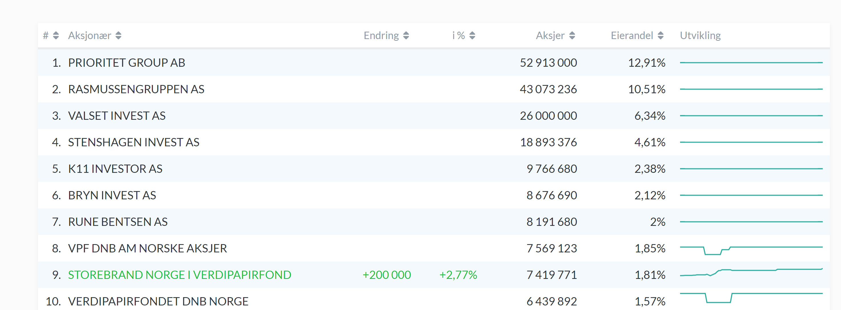Open shareholder VERDIPAPIRFONDET DNB NORGE

click(158, 301)
